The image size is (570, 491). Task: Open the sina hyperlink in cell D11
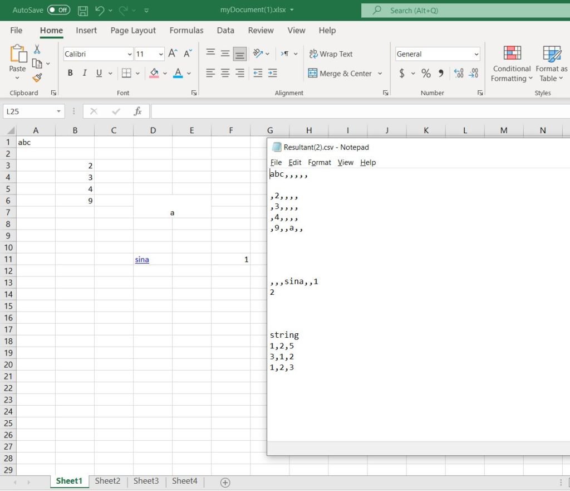(x=141, y=259)
